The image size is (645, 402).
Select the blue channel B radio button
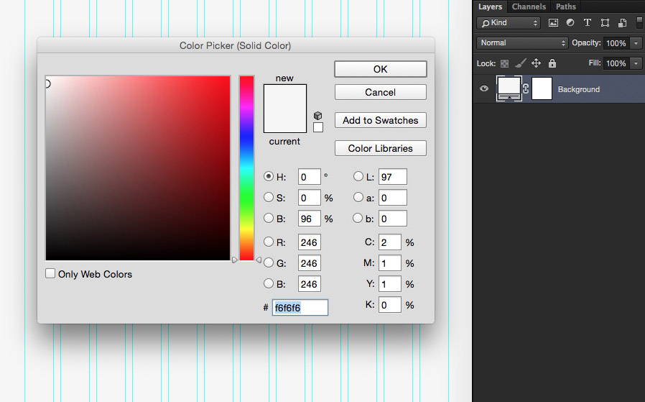point(269,283)
